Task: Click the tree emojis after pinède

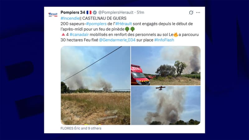Action: click(x=130, y=29)
